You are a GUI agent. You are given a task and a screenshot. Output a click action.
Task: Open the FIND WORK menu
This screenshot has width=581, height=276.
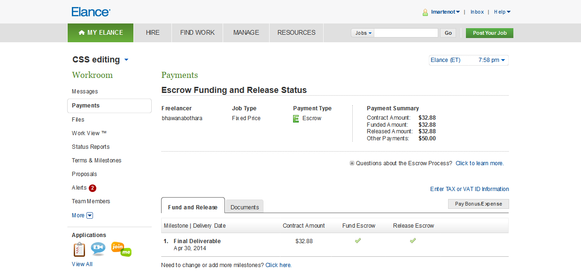pos(197,33)
